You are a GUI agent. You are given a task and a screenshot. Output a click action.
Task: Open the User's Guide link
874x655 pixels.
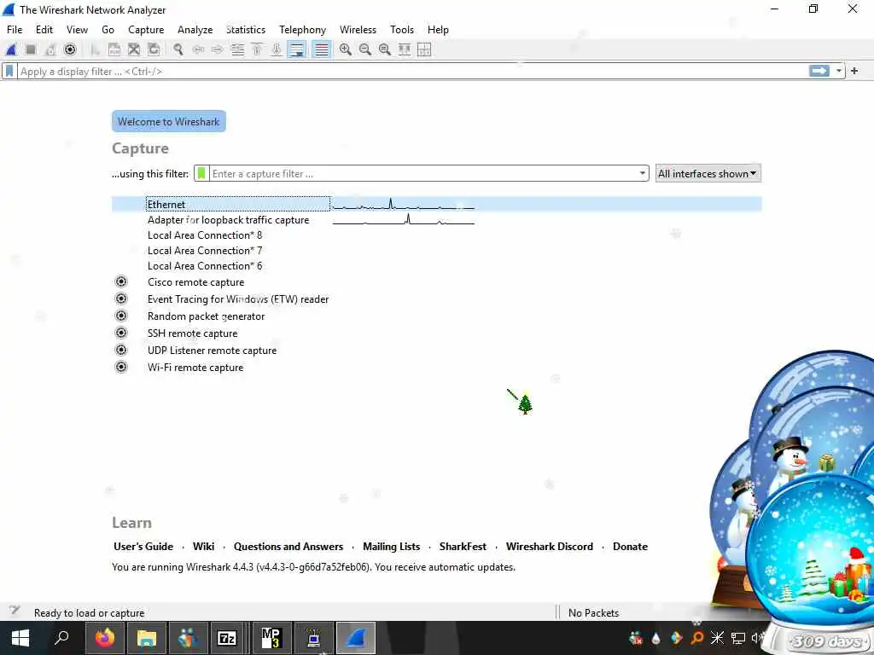143,547
